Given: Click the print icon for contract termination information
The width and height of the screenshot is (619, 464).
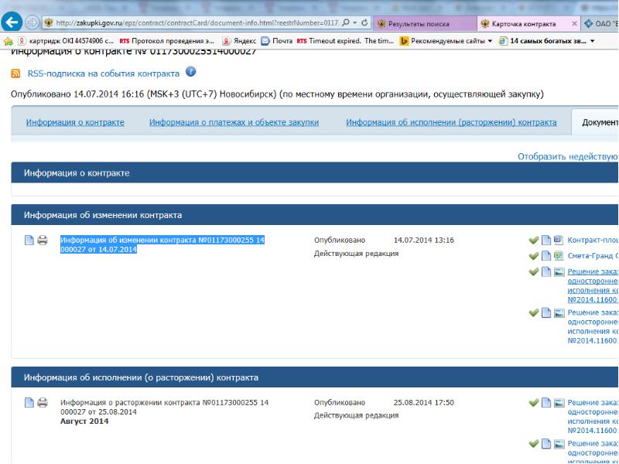Looking at the screenshot, I should [43, 403].
